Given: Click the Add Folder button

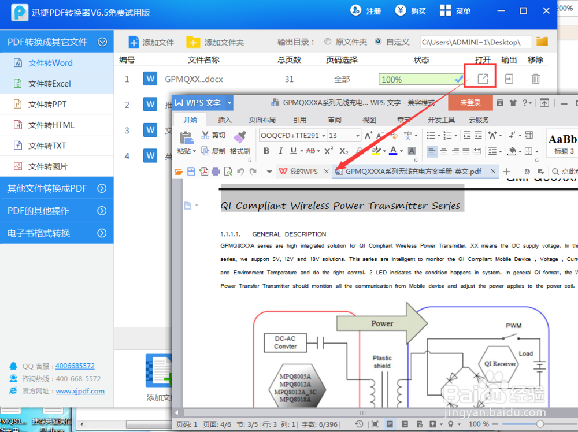Looking at the screenshot, I should 215,42.
